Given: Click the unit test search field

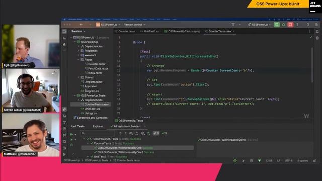Looking at the screenshot, I should 97,133.
